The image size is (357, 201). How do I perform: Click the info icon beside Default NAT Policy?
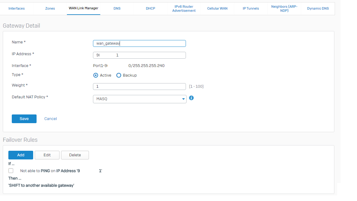[x=191, y=98]
